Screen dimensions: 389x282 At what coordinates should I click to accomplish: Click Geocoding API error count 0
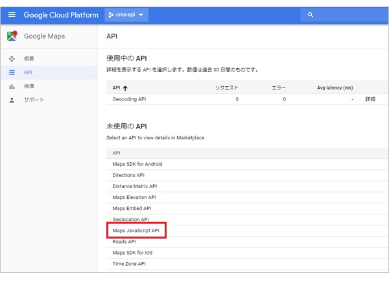(285, 99)
